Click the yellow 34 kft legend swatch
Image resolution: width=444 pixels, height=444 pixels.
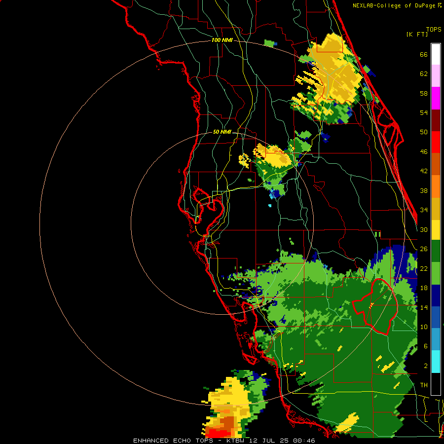[x=436, y=229]
